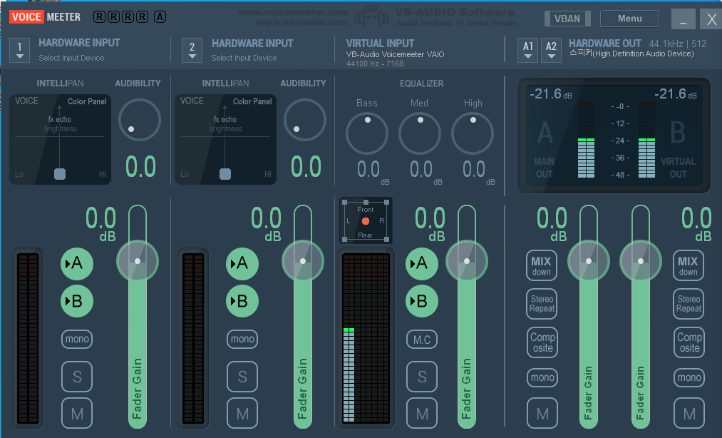722x438 pixels.
Task: Toggle bus B routing on Hardware Input 1
Action: (x=77, y=301)
